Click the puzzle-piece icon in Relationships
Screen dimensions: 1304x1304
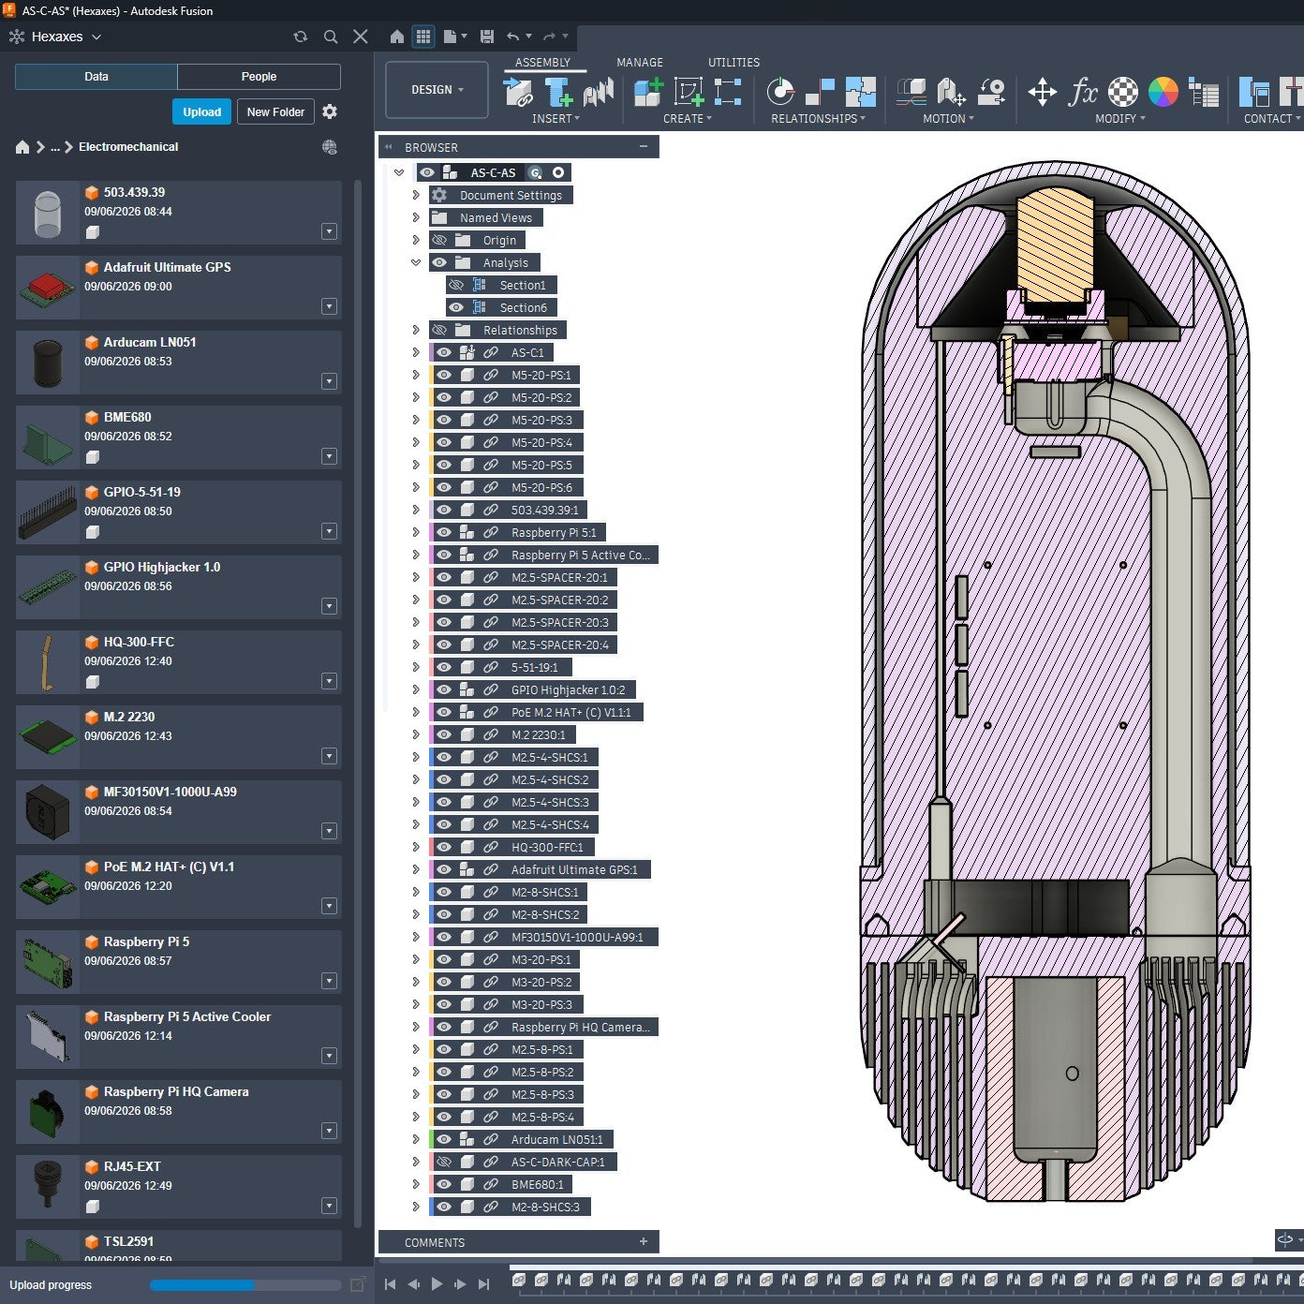[860, 92]
